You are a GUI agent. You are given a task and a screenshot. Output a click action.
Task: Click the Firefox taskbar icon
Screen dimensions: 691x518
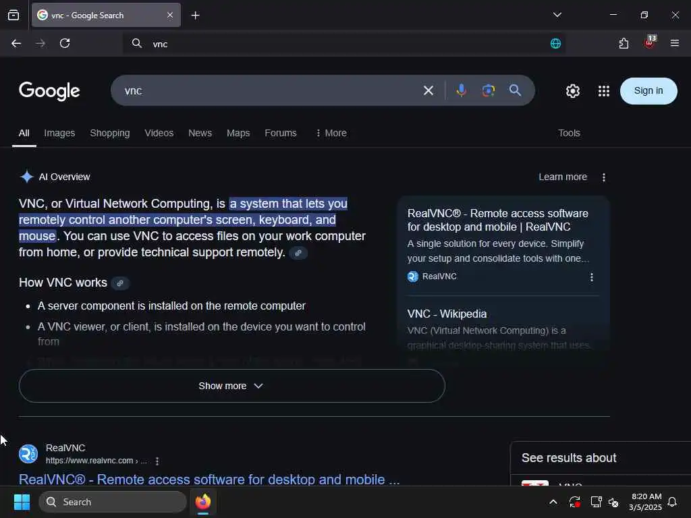203,502
